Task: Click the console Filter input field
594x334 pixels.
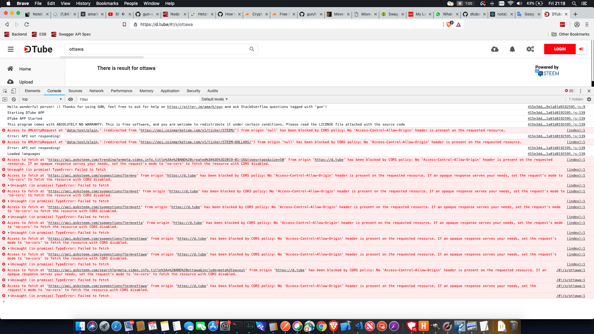Action: point(124,99)
